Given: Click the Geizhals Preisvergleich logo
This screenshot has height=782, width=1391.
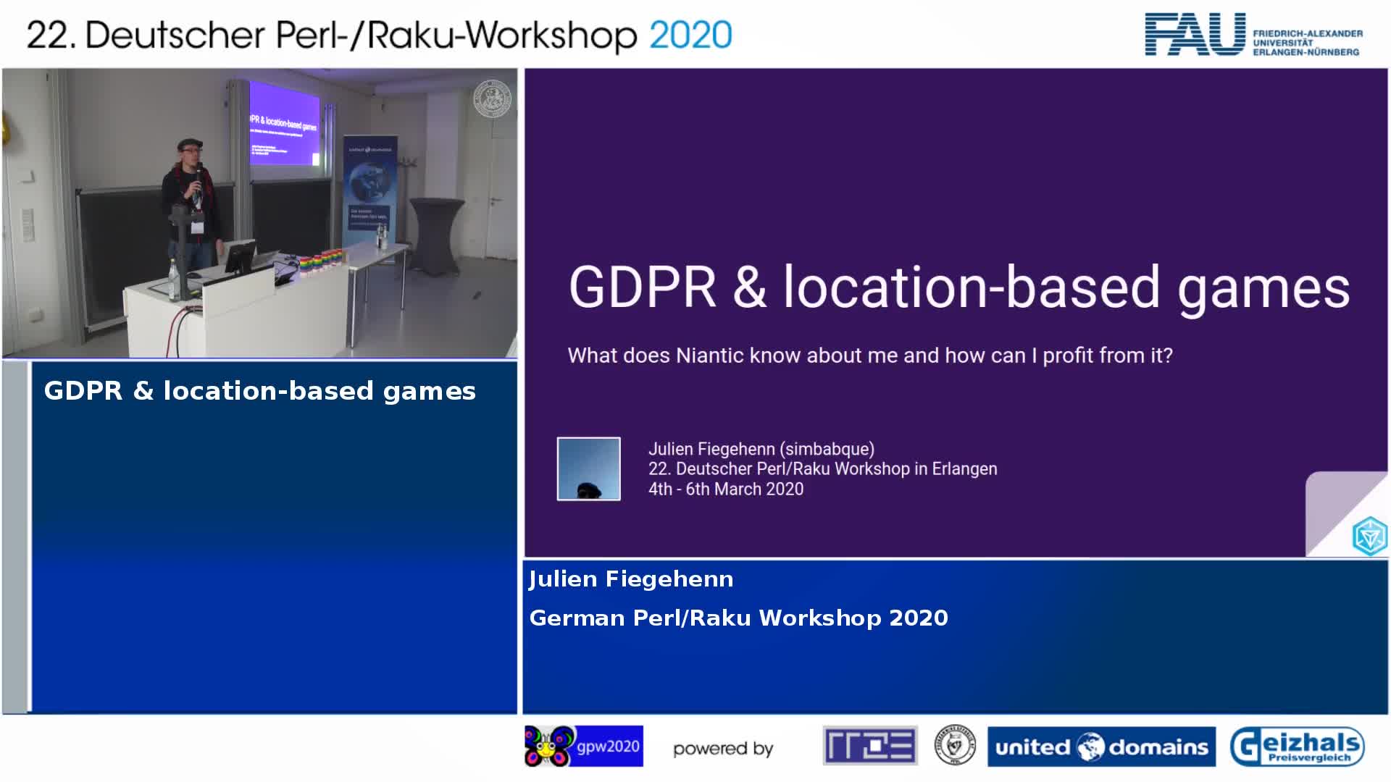Looking at the screenshot, I should [x=1297, y=747].
